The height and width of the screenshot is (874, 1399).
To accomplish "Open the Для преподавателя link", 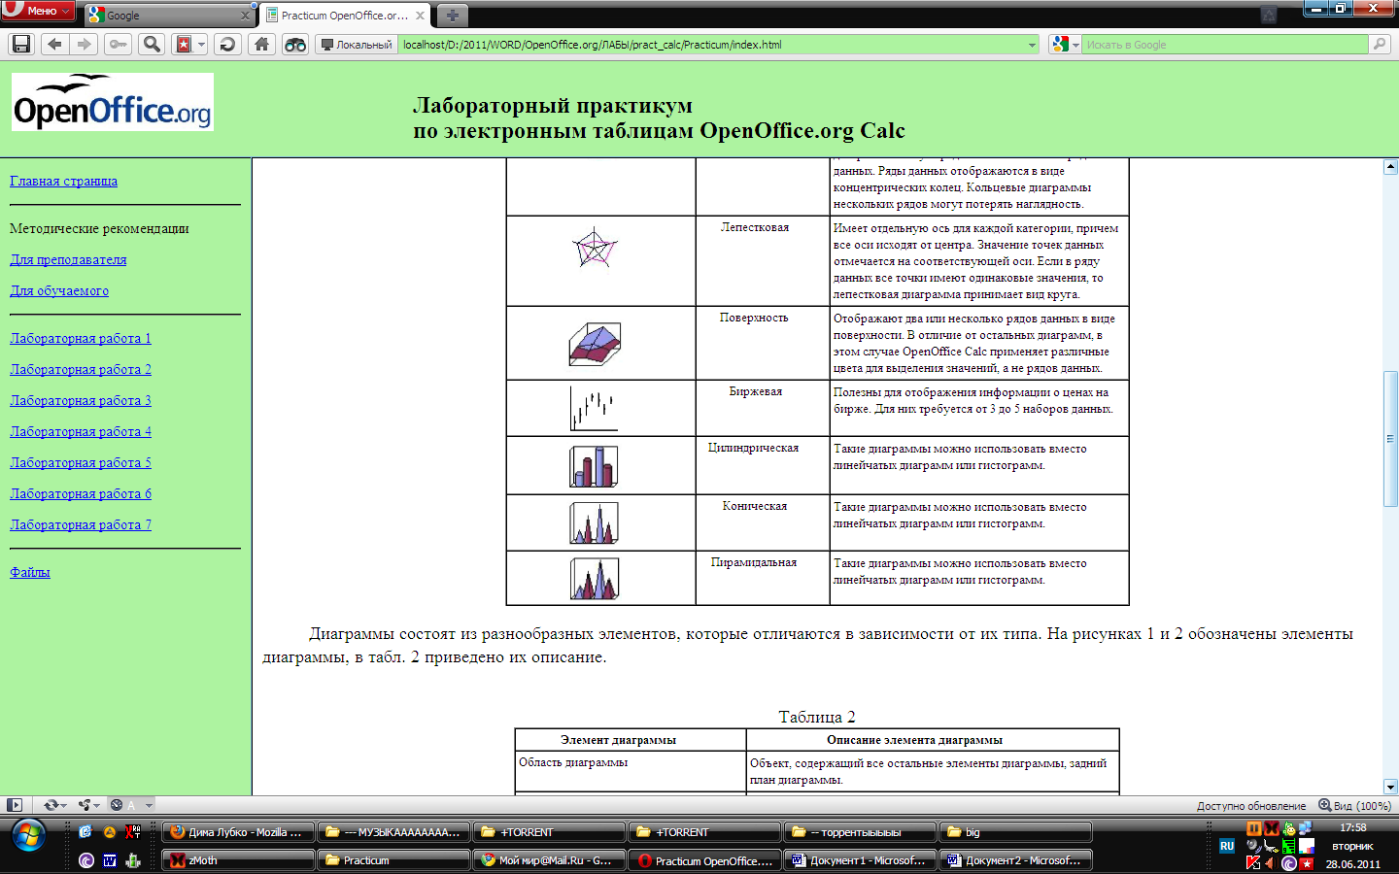I will [68, 259].
